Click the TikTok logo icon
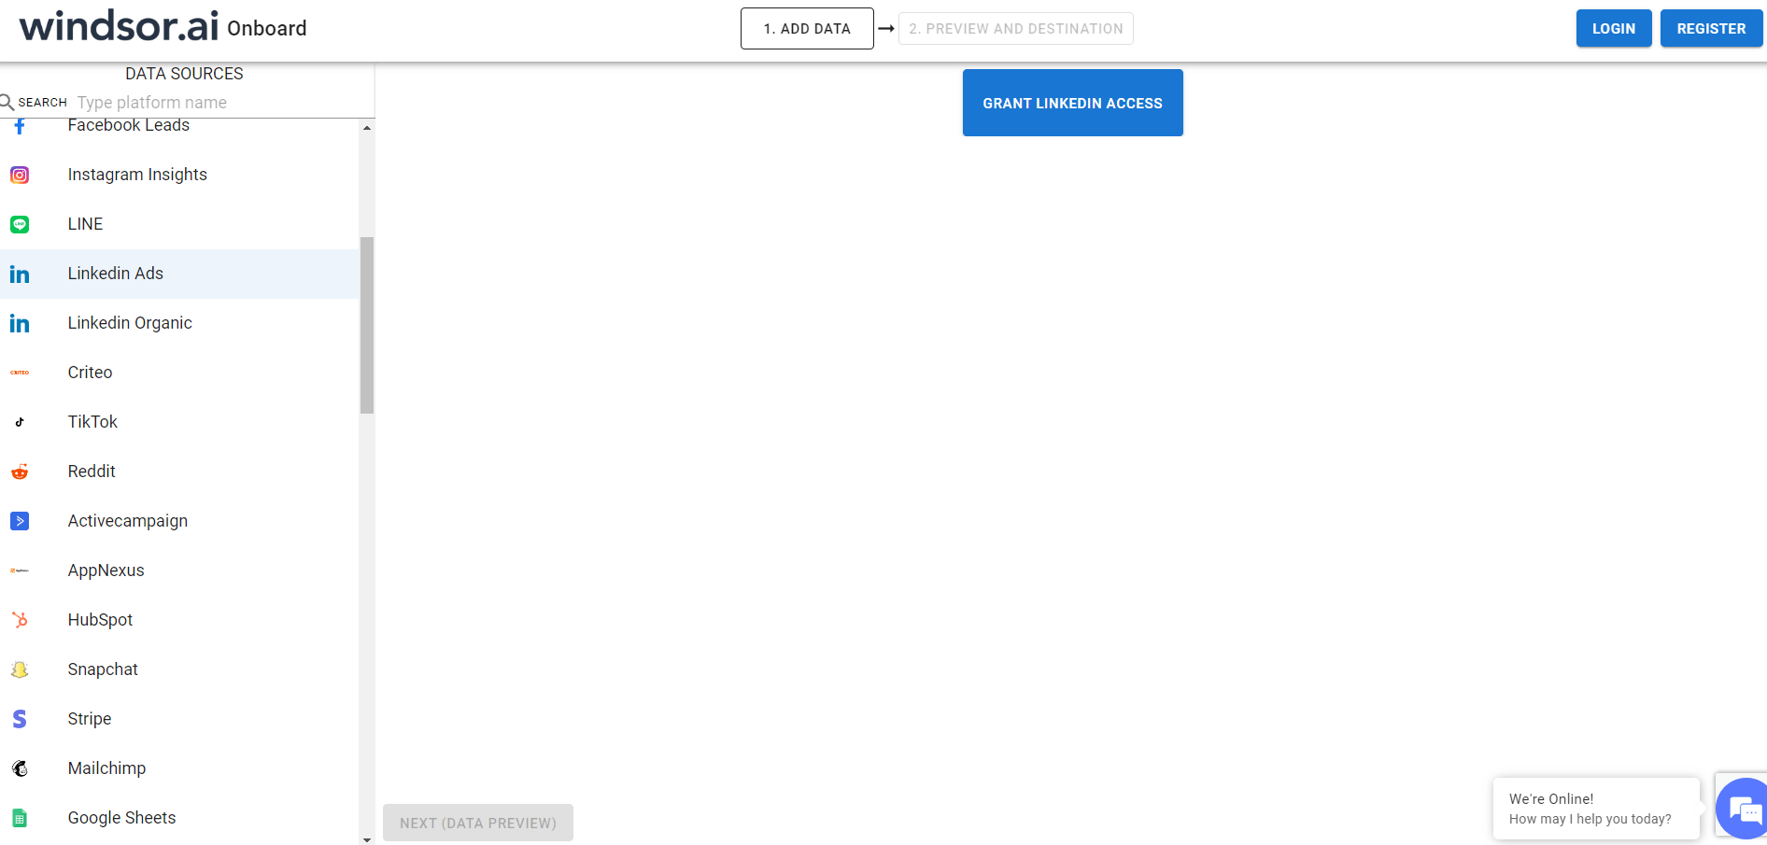Screen dimensions: 1767x845 pyautogui.click(x=20, y=422)
